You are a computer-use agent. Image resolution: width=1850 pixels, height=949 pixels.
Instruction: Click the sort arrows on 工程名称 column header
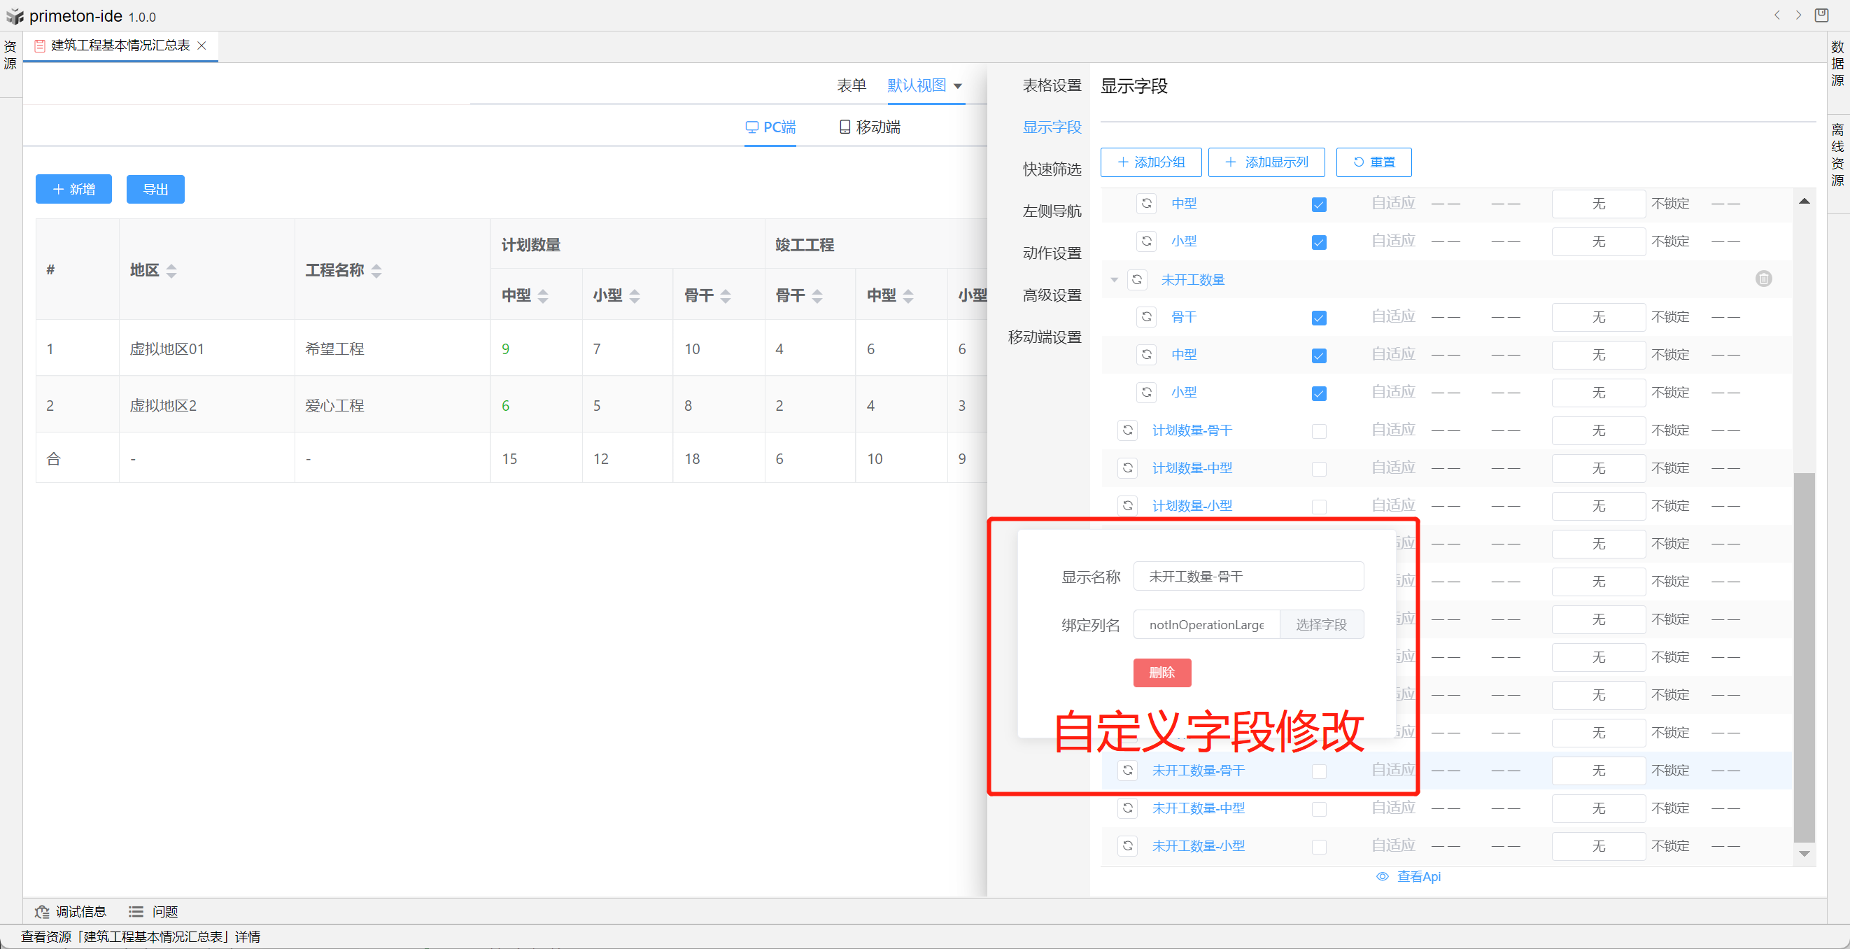click(x=376, y=271)
